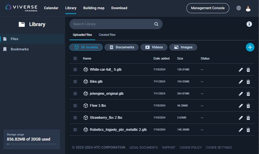Edit Robotics_higpoly_pbr_metallic 2.glb pencil icon
This screenshot has width=259, height=154.
coord(241,130)
